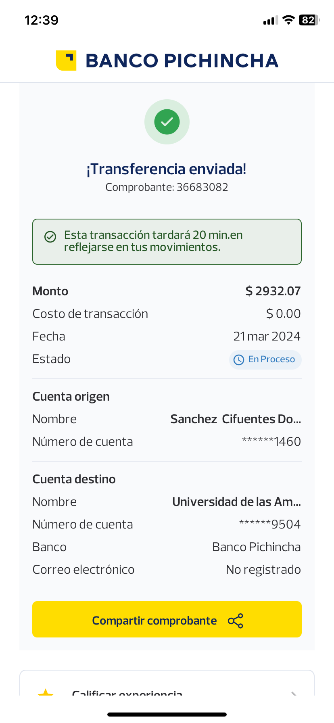Expand Calificar experiencia with its chevron arrow
Viewport: 334px width, 723px height.
(294, 693)
